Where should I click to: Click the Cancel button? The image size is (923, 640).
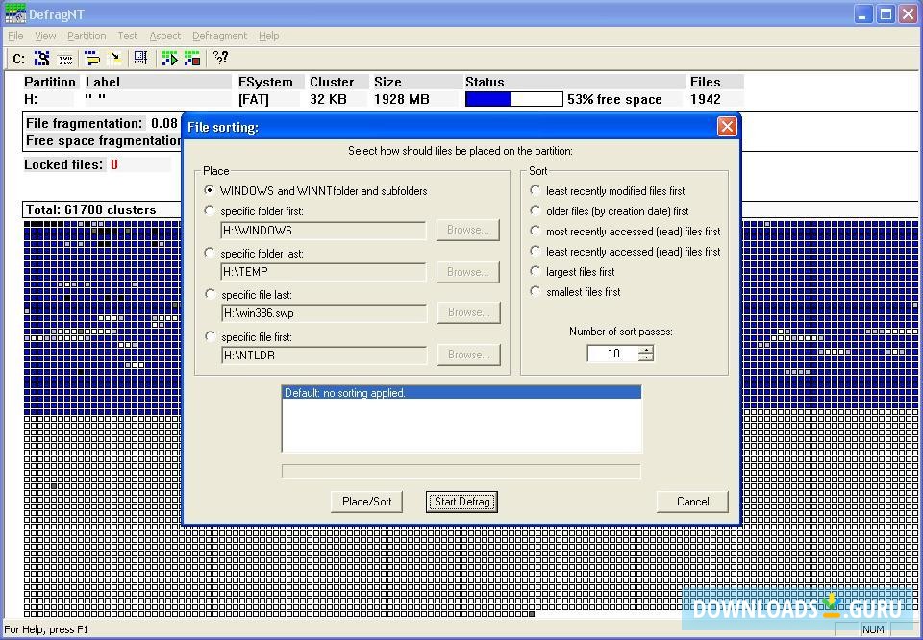click(x=693, y=502)
